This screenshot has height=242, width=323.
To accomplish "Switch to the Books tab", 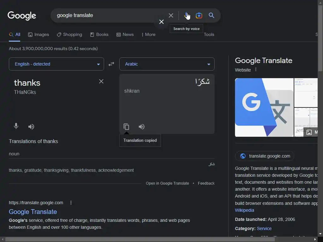I will (x=99, y=35).
